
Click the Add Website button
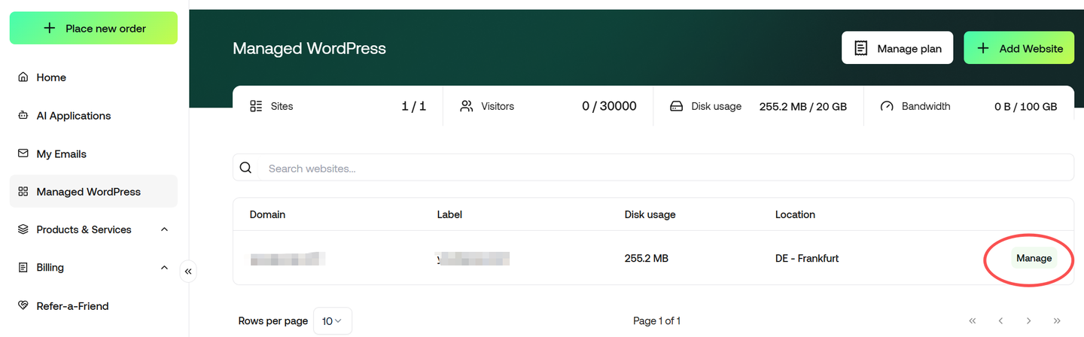[x=1019, y=48]
